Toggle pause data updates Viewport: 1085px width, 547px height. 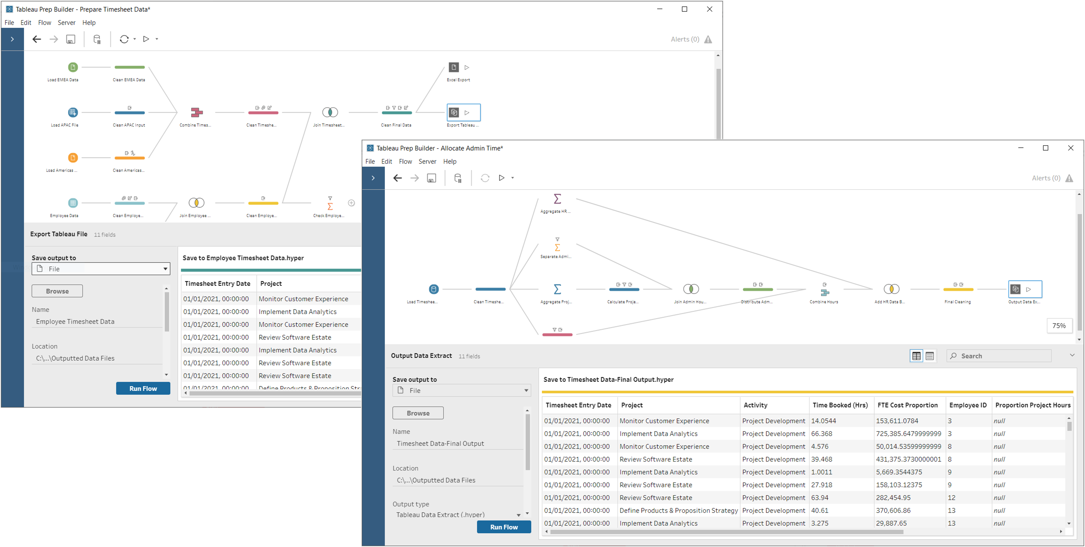458,178
